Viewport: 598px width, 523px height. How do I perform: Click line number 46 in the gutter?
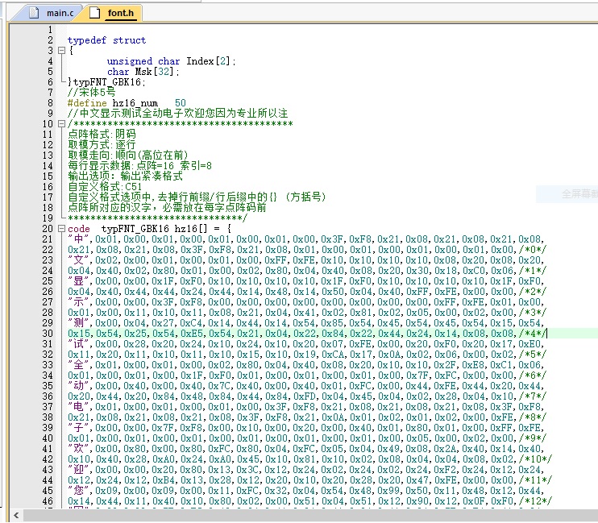pyautogui.click(x=47, y=501)
